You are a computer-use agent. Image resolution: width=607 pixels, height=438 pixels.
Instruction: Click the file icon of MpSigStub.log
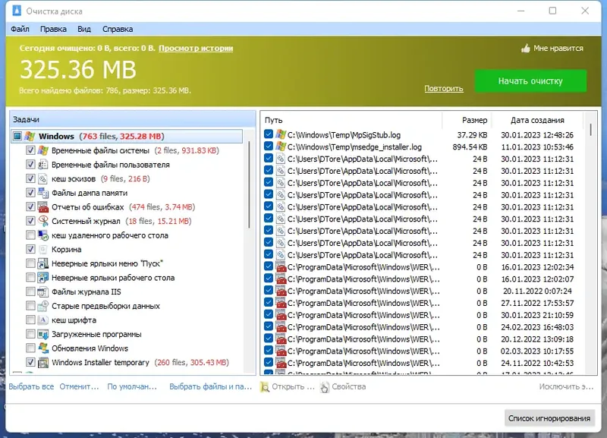[281, 135]
